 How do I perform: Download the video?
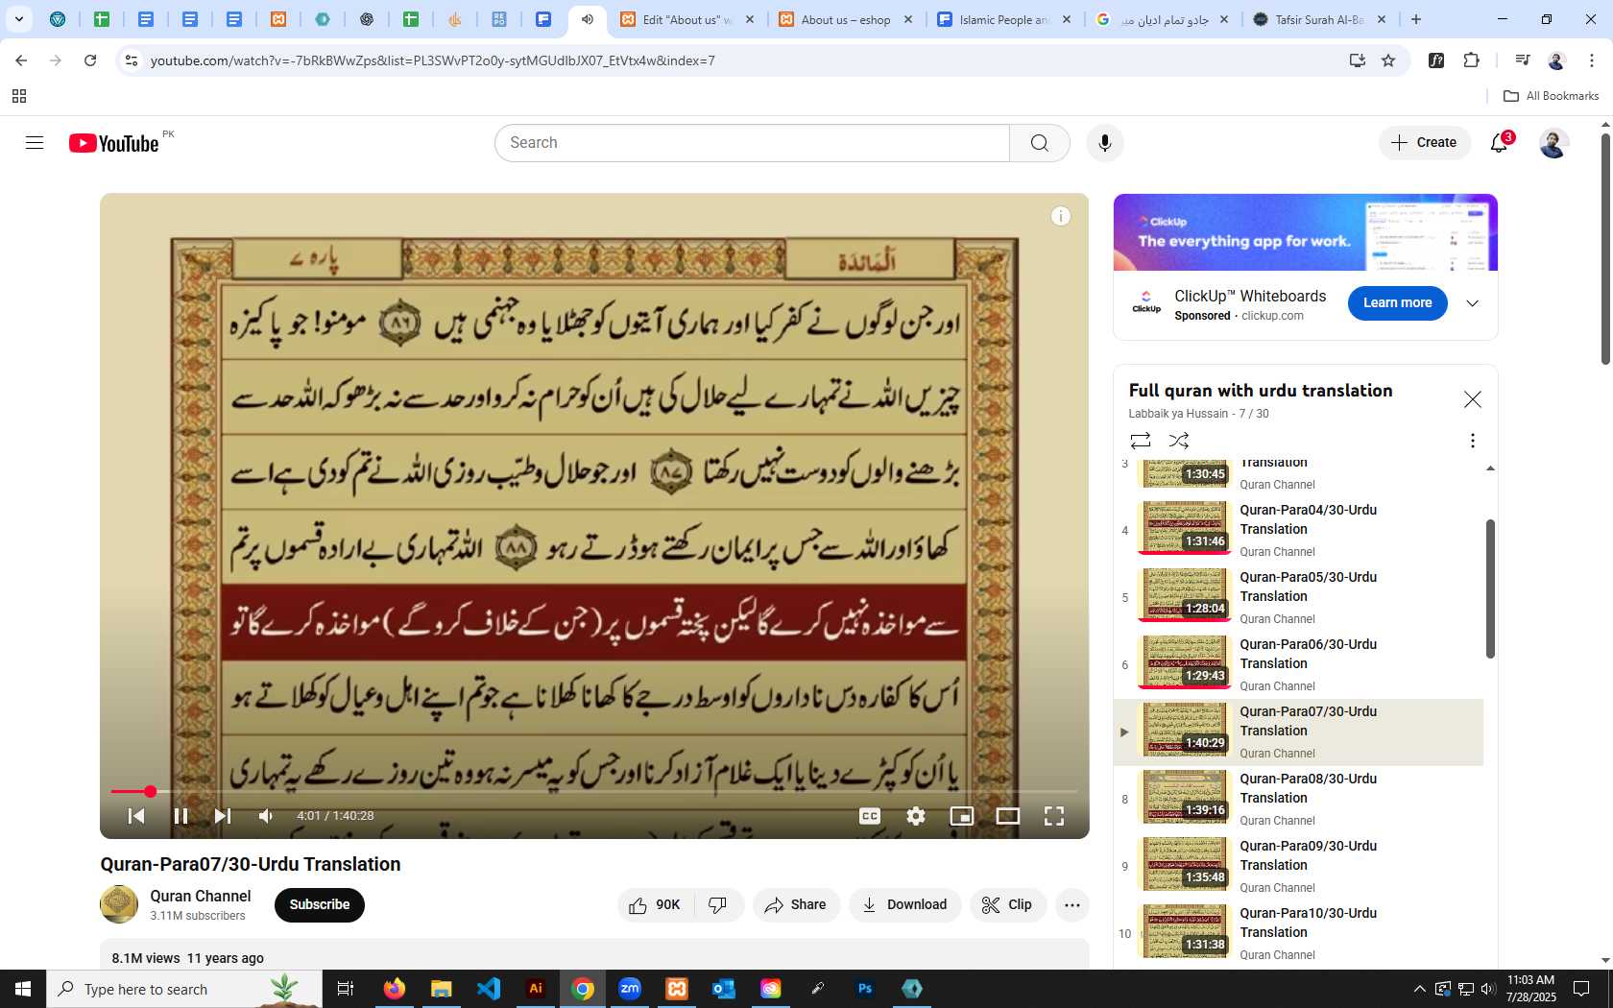[x=904, y=905]
